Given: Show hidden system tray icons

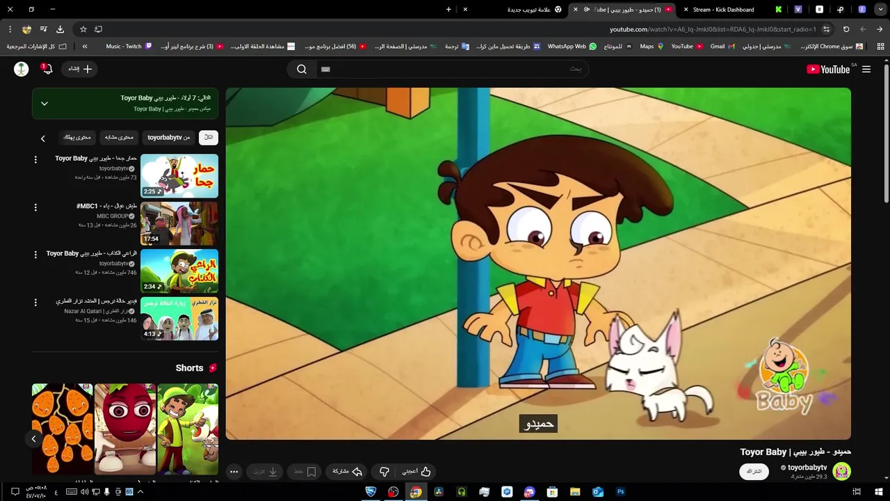Looking at the screenshot, I should coord(140,492).
